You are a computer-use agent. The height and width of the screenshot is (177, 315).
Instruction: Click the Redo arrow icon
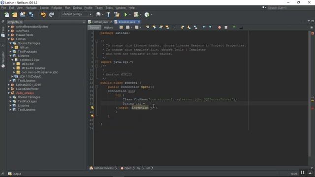52,15
